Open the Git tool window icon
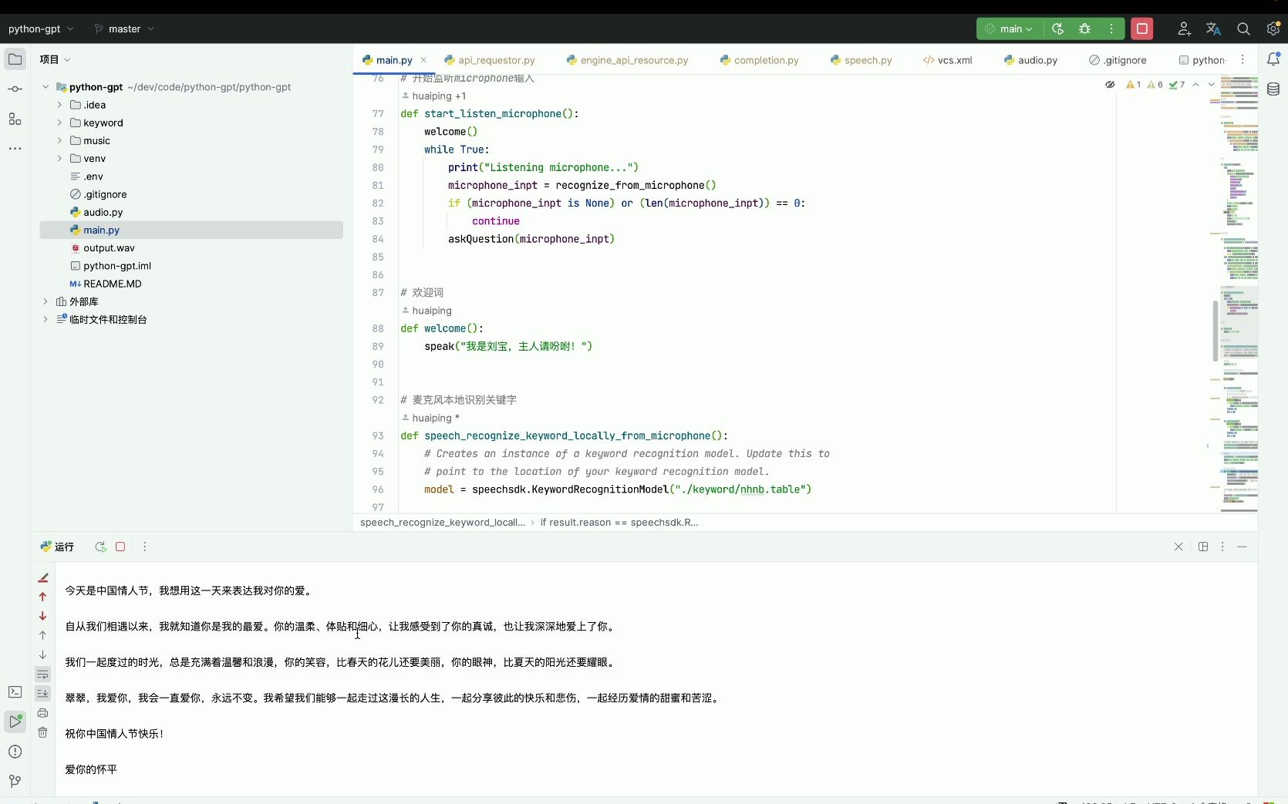 tap(15, 781)
